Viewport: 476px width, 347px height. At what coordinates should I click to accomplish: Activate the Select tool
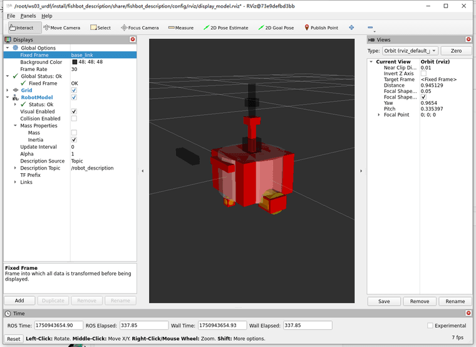(100, 28)
